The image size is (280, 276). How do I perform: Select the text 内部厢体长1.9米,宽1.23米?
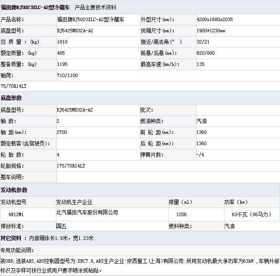pyautogui.click(x=62, y=238)
